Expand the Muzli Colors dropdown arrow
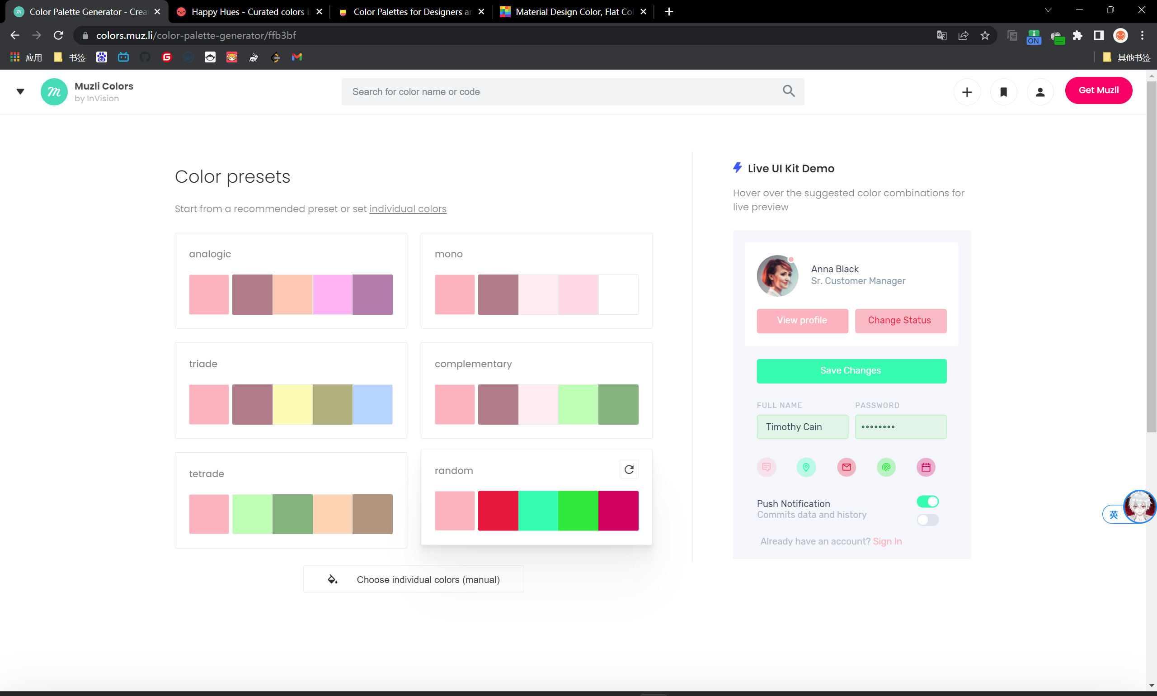This screenshot has width=1157, height=696. [x=20, y=91]
